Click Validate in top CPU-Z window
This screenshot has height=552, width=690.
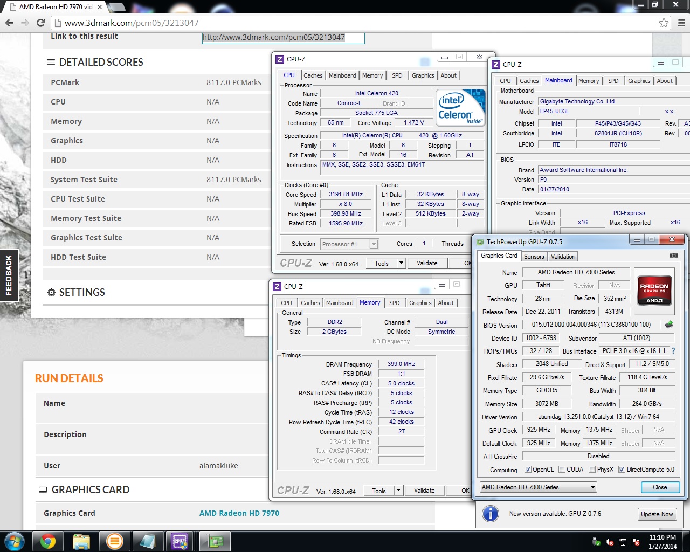427,263
